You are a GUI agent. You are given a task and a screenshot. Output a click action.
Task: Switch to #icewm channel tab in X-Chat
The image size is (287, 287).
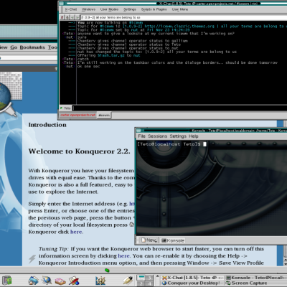pos(104,116)
